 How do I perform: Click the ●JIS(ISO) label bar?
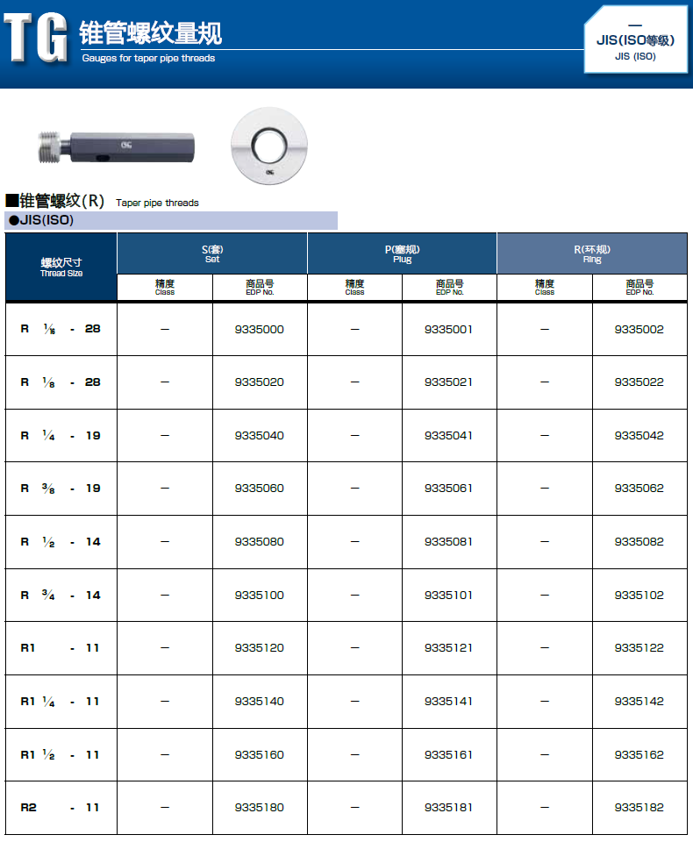click(x=171, y=220)
